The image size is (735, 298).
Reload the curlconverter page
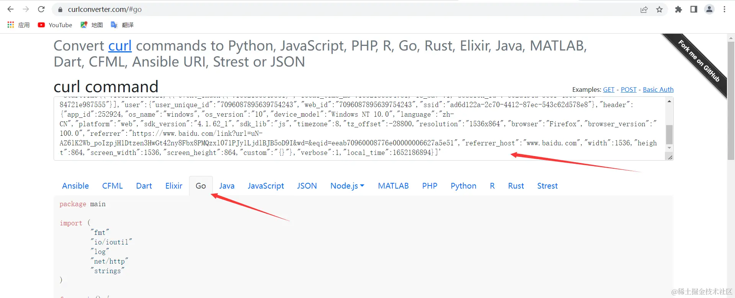(41, 9)
